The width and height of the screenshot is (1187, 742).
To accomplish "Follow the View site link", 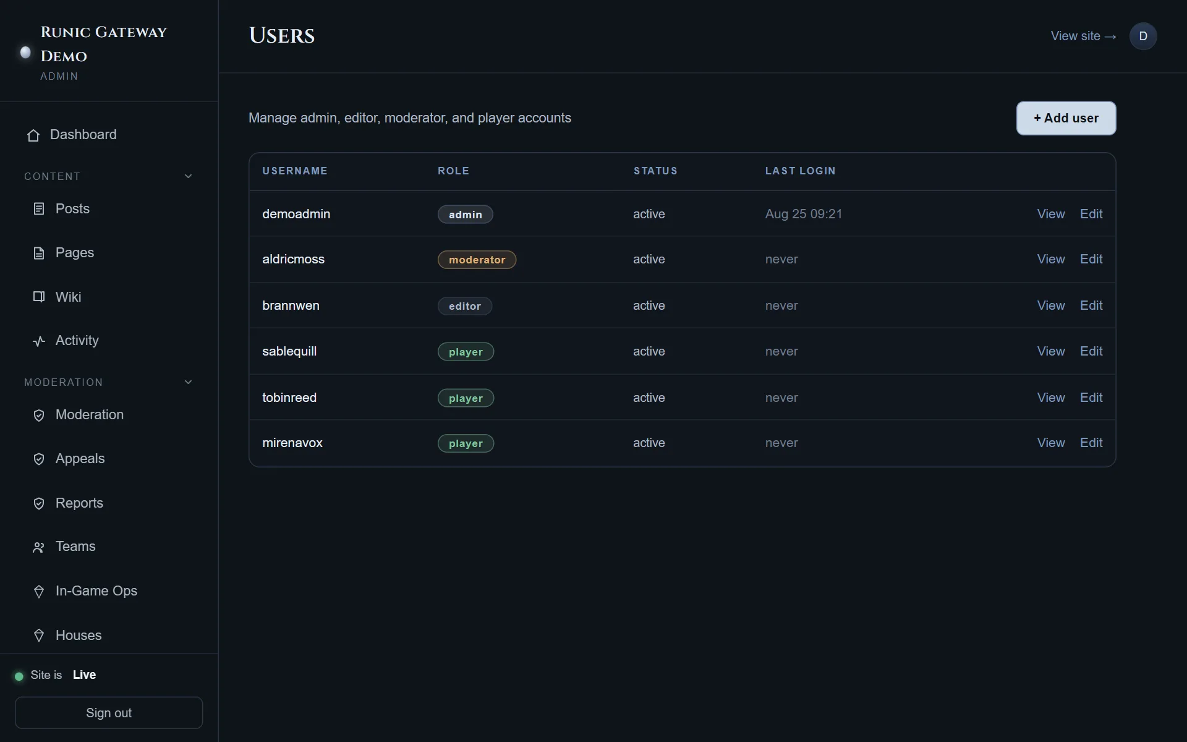I will 1083,36.
